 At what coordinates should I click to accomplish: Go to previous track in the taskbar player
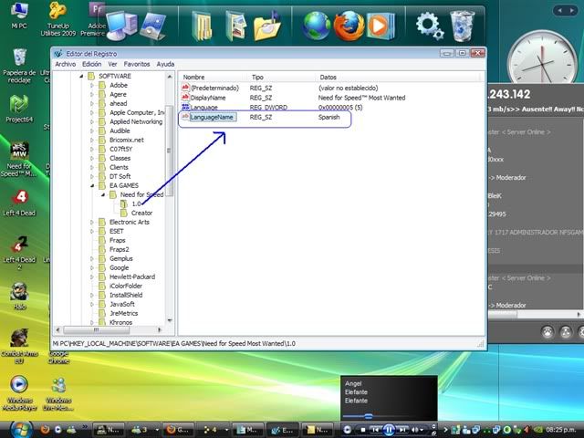(x=376, y=430)
